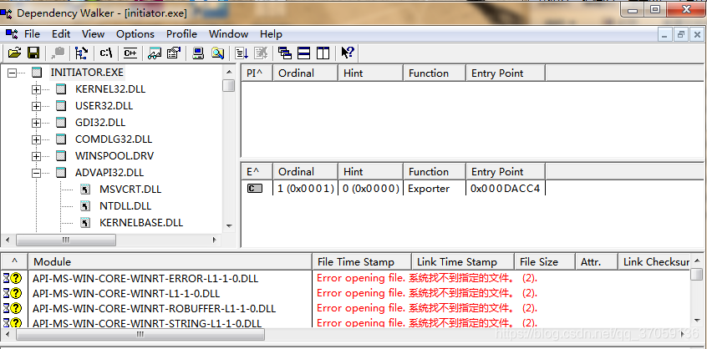Expand the WINSPOOL.DRV tree node

[x=37, y=156]
